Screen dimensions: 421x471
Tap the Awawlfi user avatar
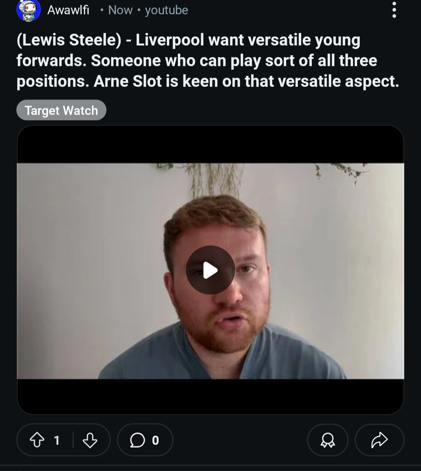28,11
